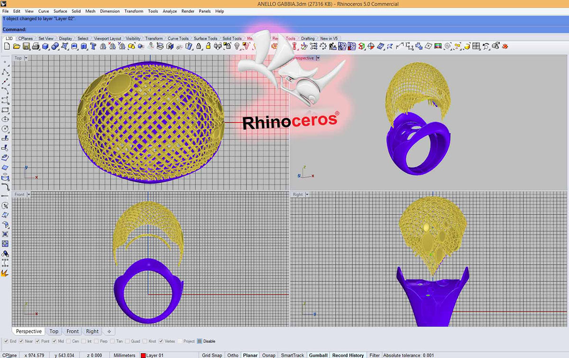Open the Render menu

click(x=188, y=11)
